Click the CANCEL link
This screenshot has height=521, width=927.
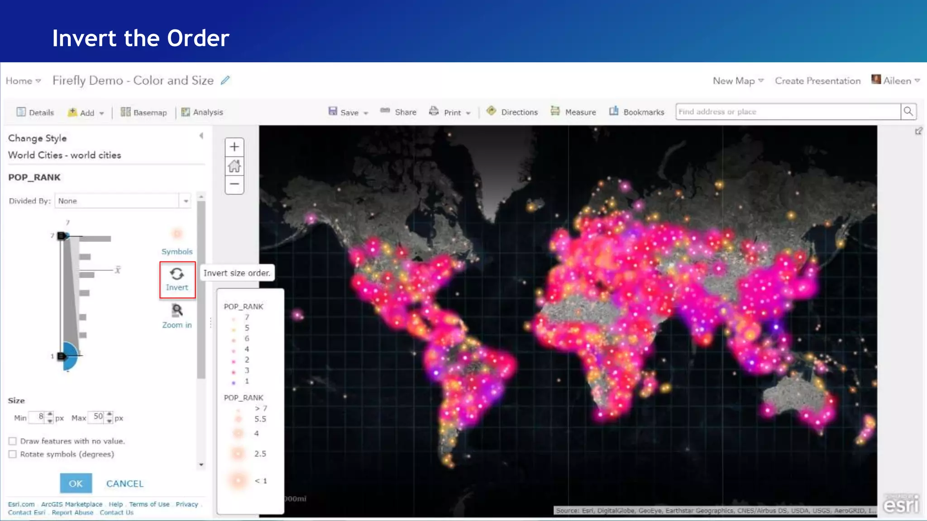125,483
